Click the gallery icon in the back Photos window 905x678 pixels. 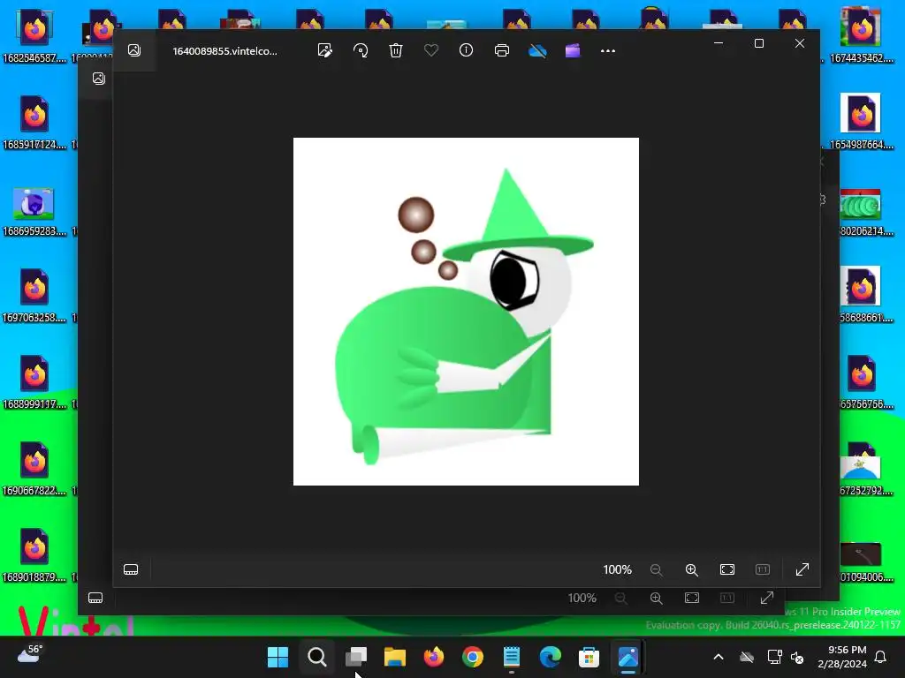(x=99, y=79)
